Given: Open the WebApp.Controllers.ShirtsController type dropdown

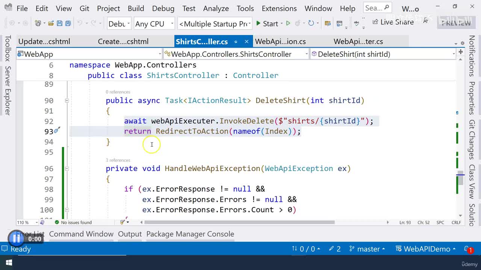Looking at the screenshot, I should click(236, 54).
